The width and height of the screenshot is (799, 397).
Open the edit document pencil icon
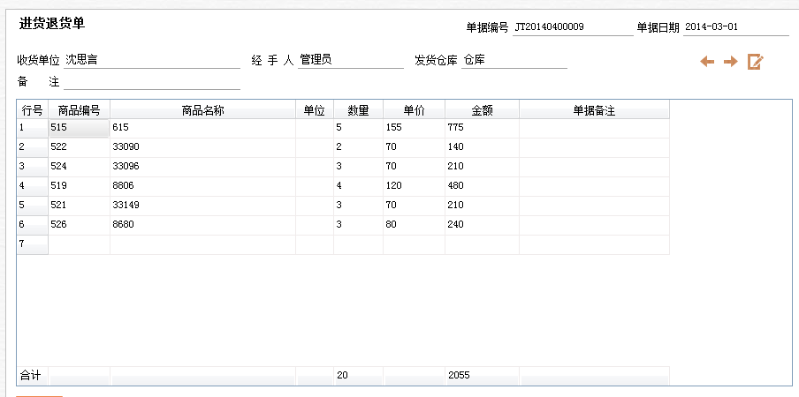click(x=755, y=62)
